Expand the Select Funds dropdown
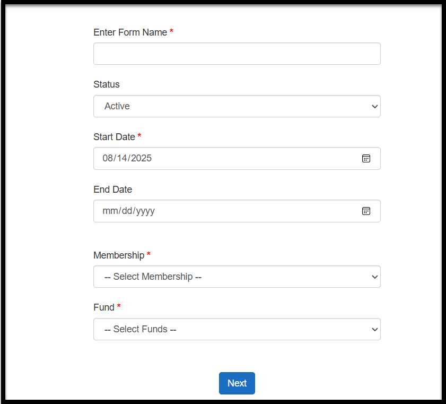 pyautogui.click(x=237, y=329)
